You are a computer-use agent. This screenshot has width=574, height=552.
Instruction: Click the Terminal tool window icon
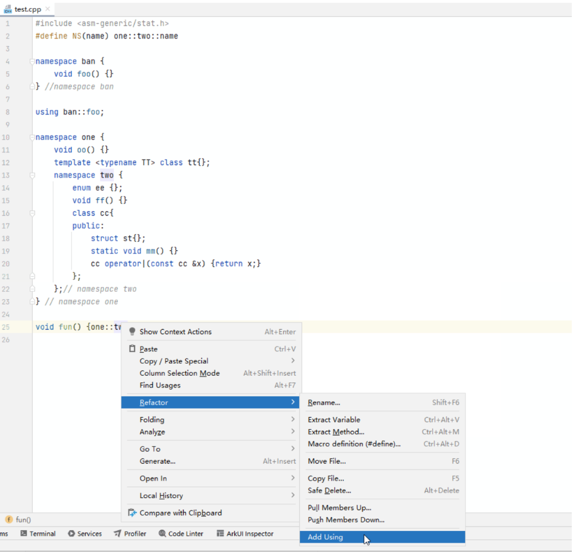coord(24,534)
